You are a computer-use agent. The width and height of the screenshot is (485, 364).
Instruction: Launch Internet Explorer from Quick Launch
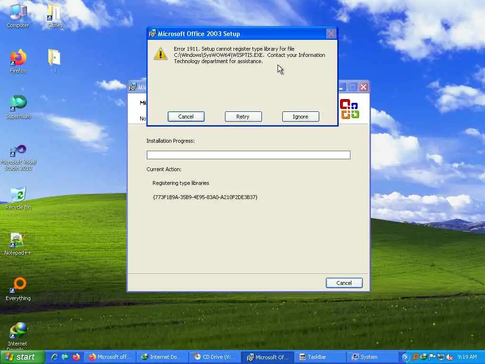coord(54,357)
